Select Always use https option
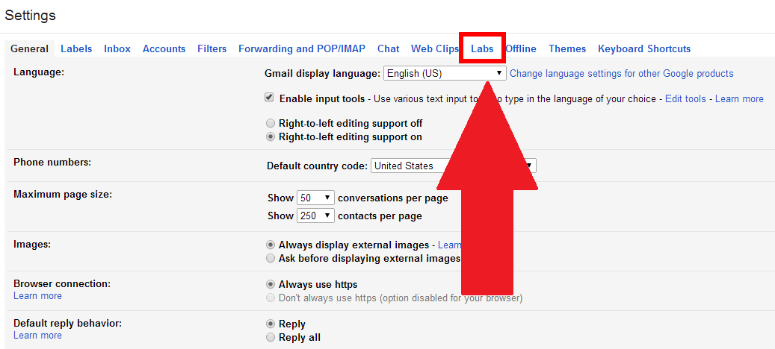 tap(271, 284)
